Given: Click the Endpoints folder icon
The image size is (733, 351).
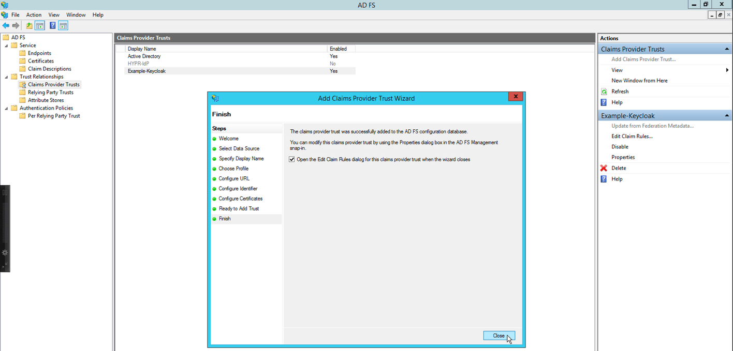Looking at the screenshot, I should [x=22, y=53].
